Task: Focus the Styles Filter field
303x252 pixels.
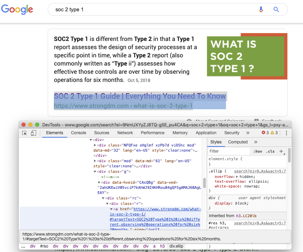Action: coord(229,151)
